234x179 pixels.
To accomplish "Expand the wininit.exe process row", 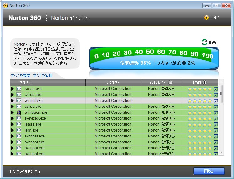I will coord(12,101).
